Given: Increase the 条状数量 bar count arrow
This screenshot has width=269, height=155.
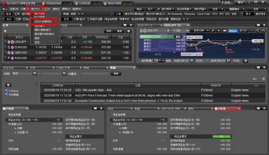Looking at the screenshot, I should click(163, 61).
